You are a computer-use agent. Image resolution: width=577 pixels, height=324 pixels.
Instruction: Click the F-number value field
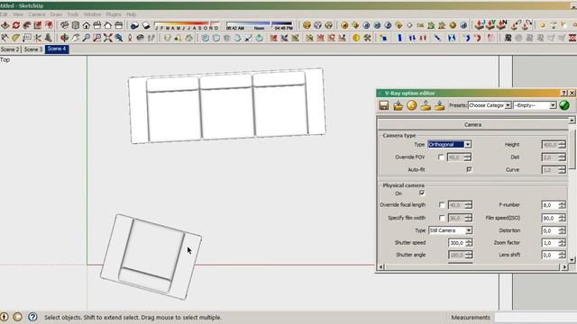(550, 205)
